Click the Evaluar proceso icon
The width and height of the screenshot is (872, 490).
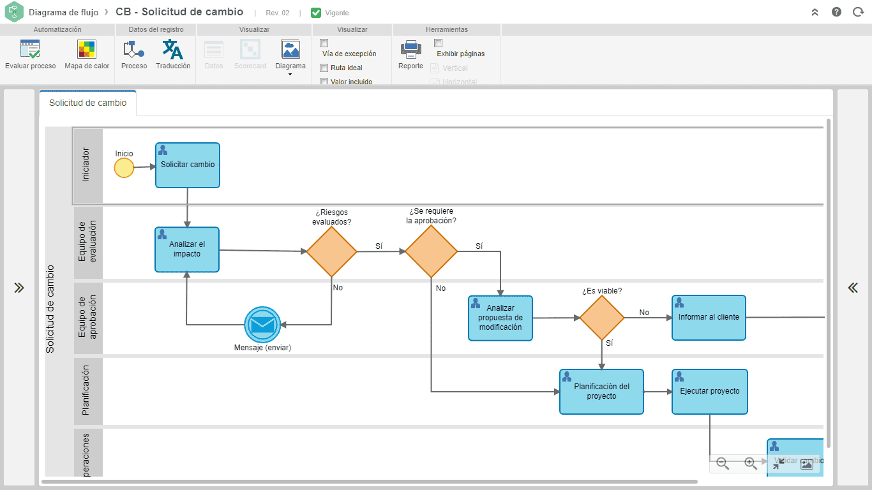click(x=30, y=50)
